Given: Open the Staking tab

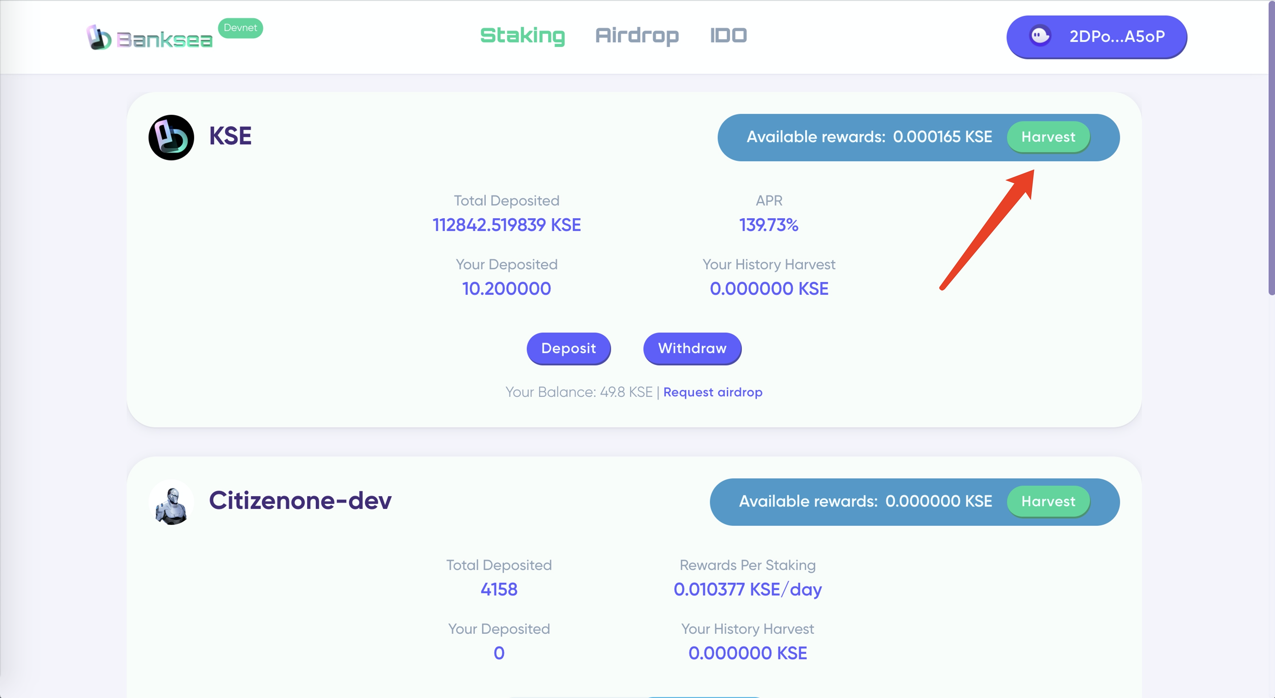Looking at the screenshot, I should [522, 36].
